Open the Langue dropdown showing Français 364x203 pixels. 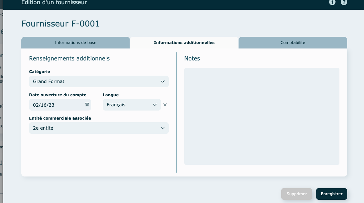[x=132, y=105]
